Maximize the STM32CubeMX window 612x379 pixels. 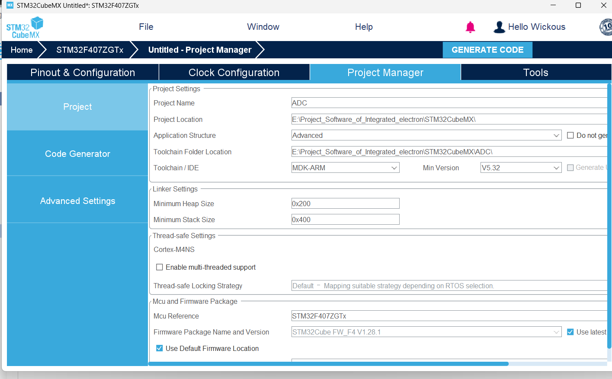click(578, 5)
